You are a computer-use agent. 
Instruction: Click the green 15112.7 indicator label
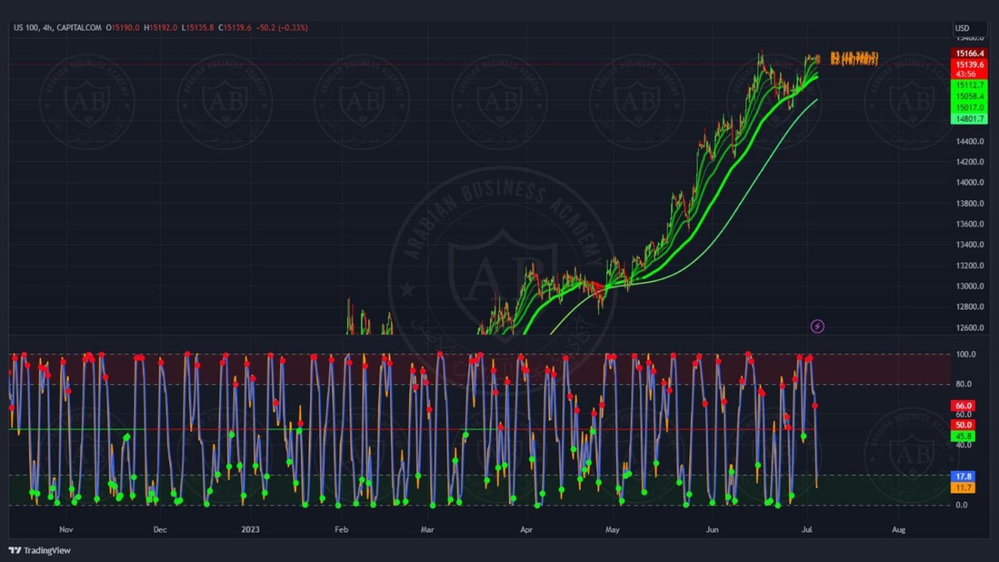[x=969, y=85]
